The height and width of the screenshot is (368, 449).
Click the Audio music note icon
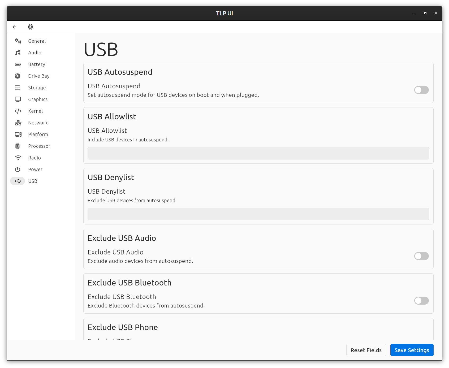18,53
